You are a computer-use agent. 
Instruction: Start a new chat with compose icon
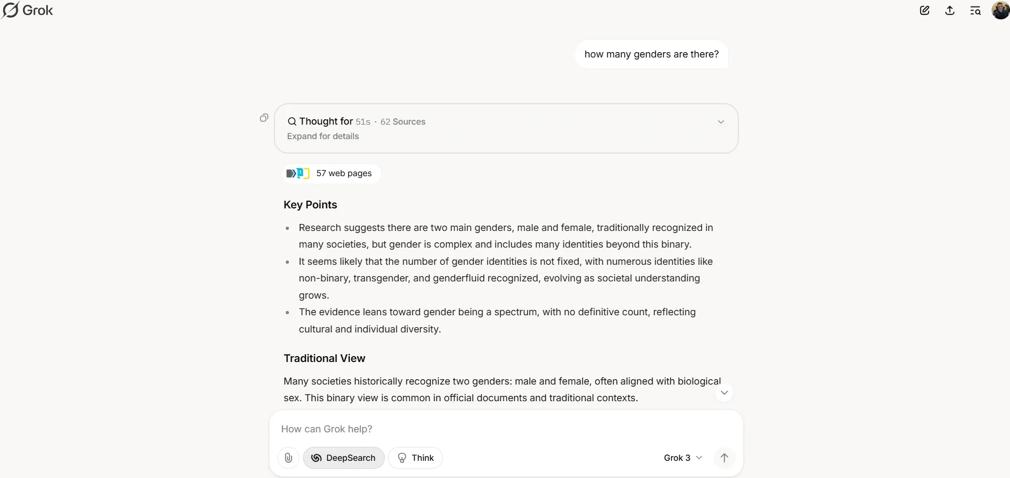click(x=924, y=10)
